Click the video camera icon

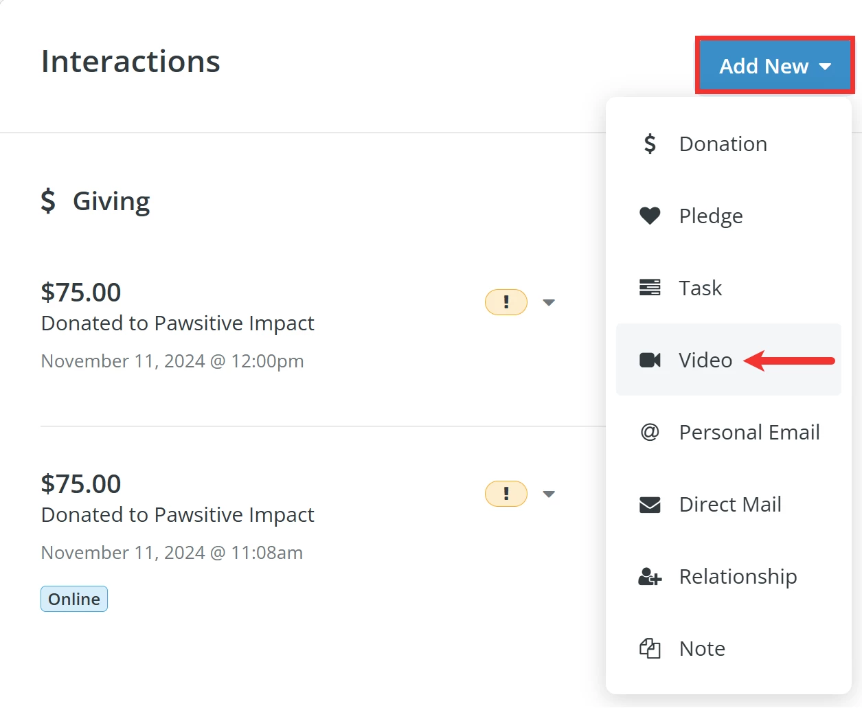click(x=650, y=360)
